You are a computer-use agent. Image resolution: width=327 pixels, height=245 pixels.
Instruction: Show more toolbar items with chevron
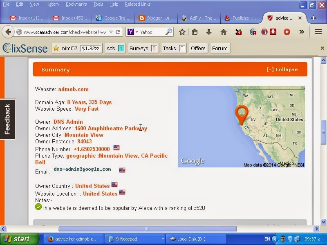tap(302, 32)
